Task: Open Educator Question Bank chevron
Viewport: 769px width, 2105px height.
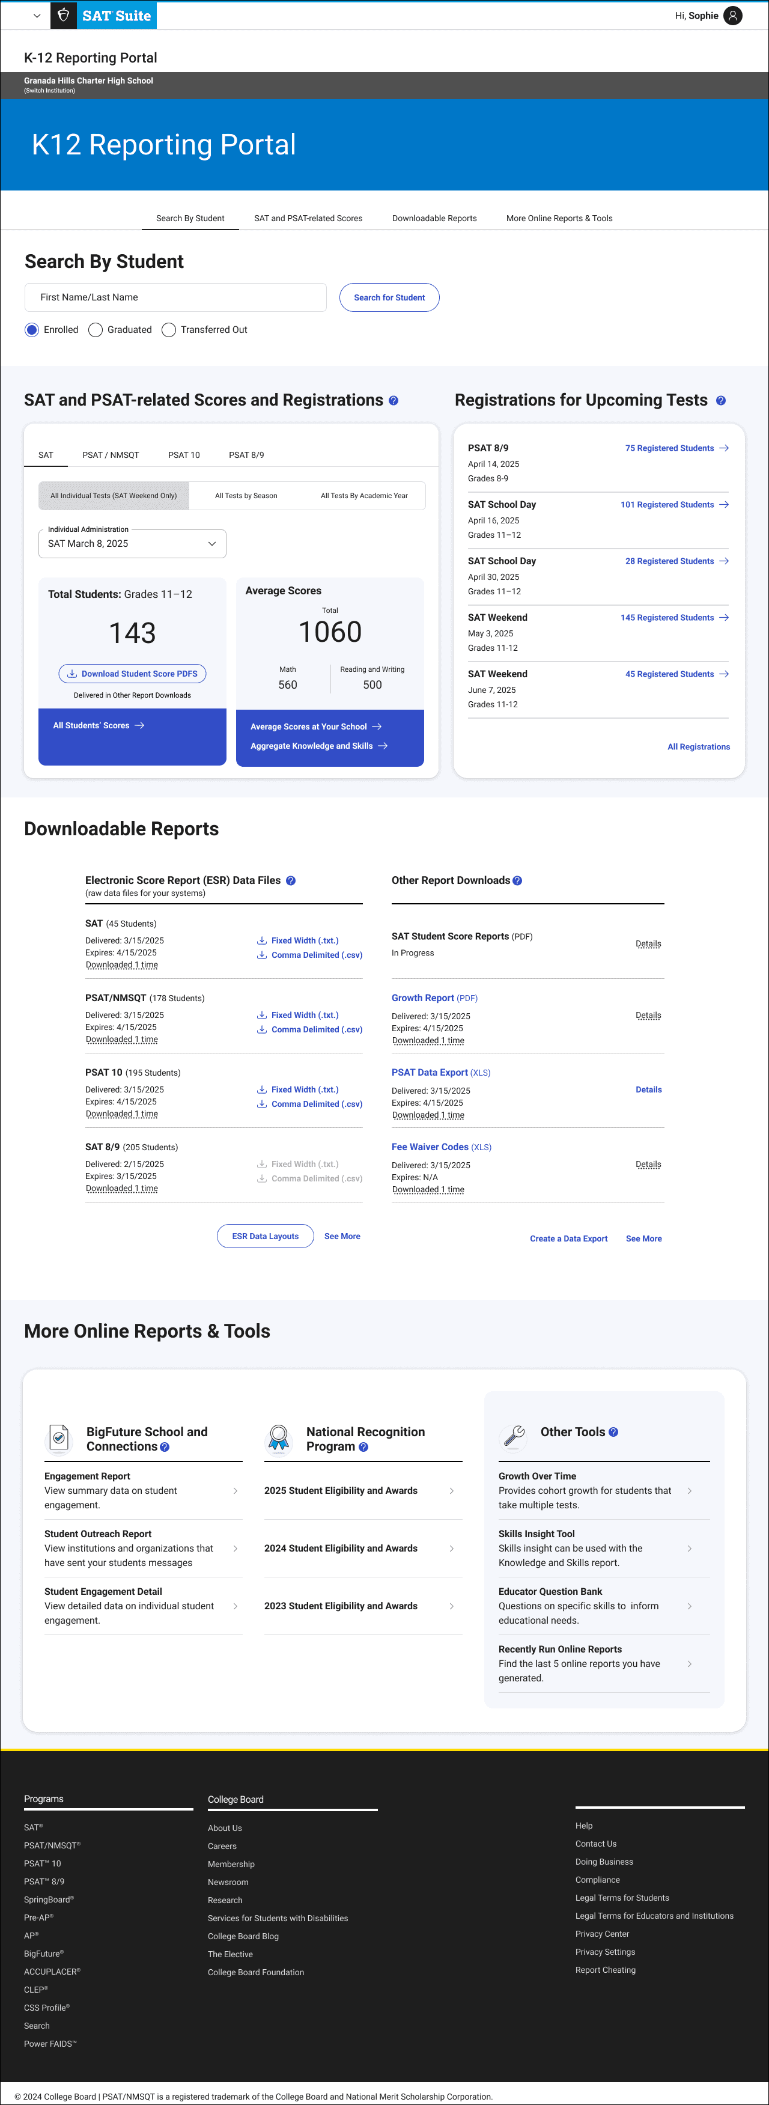Action: pos(690,1606)
